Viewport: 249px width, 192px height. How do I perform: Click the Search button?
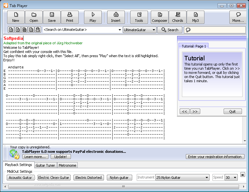(170, 30)
